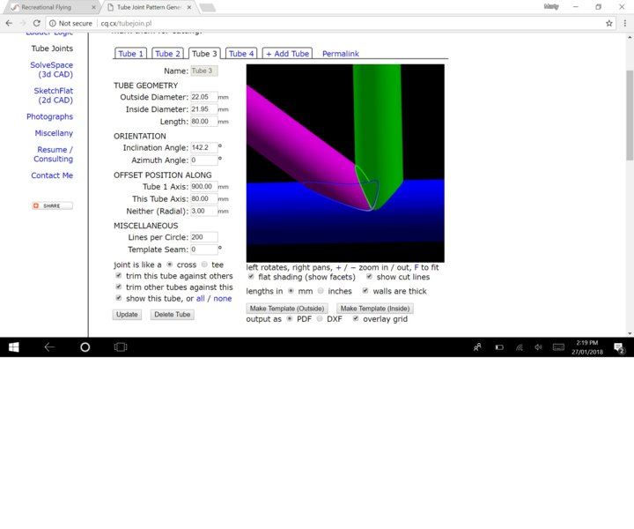Open the Permalink link
Viewport: 634px width, 529px height.
point(341,54)
